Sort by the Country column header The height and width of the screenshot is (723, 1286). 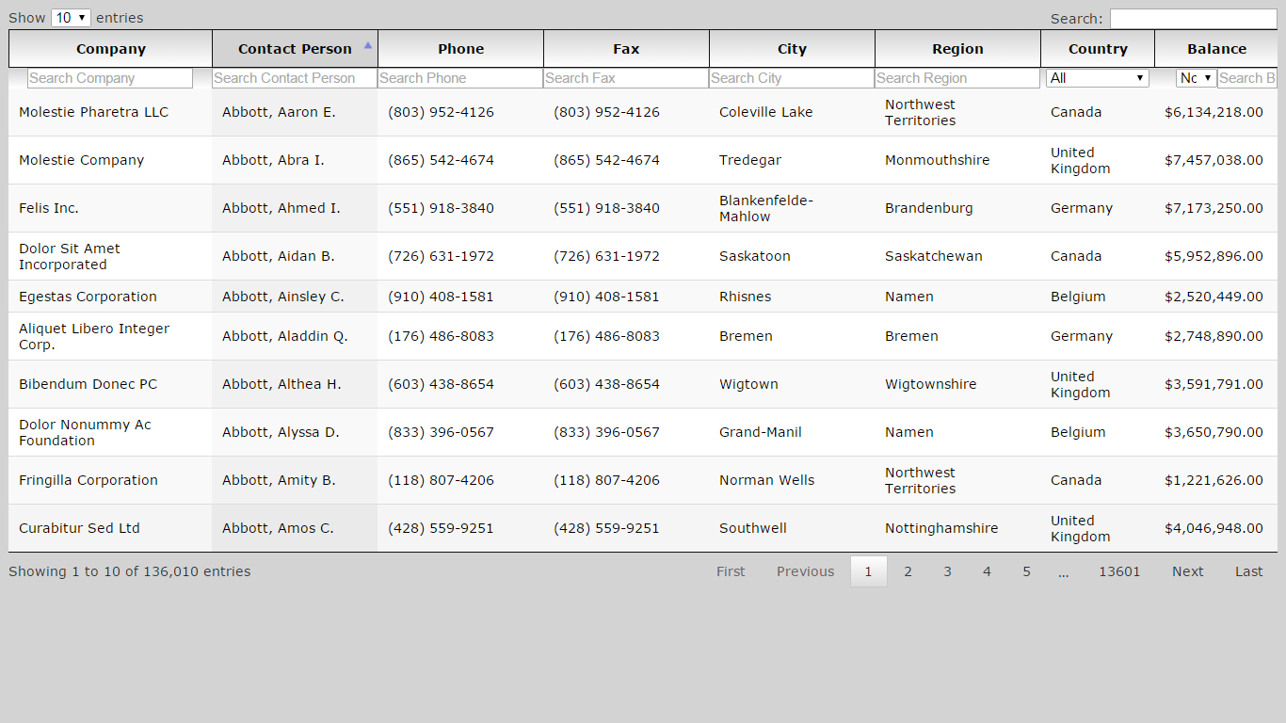coord(1098,49)
